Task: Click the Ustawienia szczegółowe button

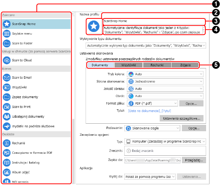Action: (x=181, y=118)
